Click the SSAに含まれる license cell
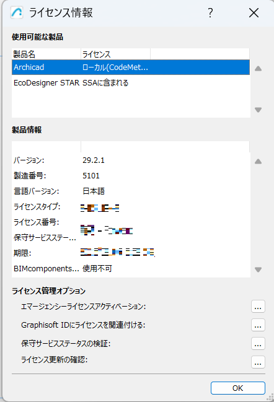Viewport: 274px width, 402px height. [x=105, y=83]
